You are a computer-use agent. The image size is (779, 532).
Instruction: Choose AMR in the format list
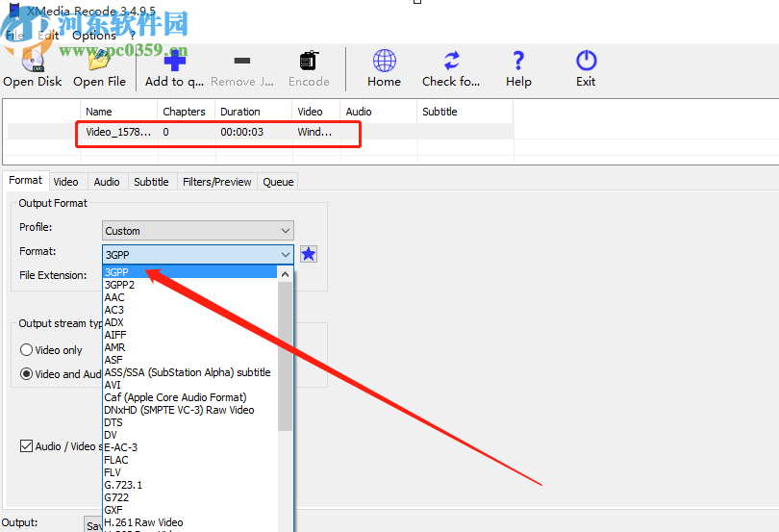(189, 347)
